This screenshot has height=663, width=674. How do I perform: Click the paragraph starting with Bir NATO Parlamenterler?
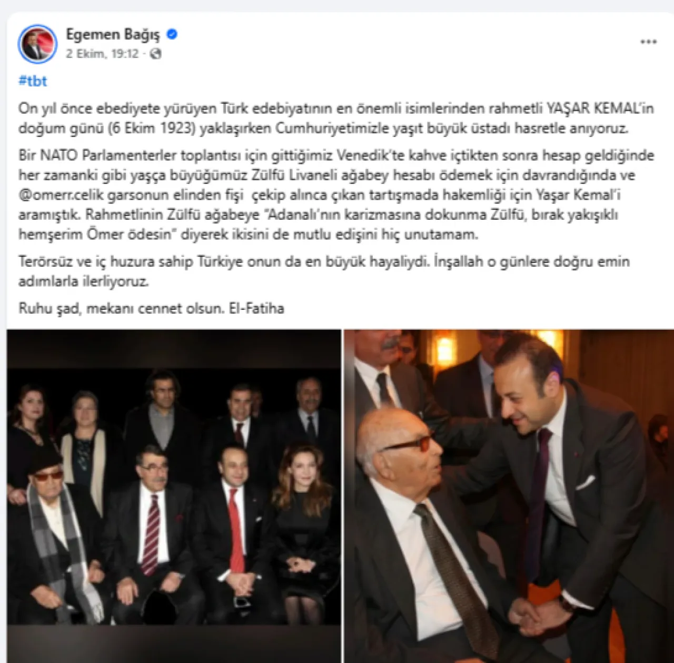tap(336, 195)
